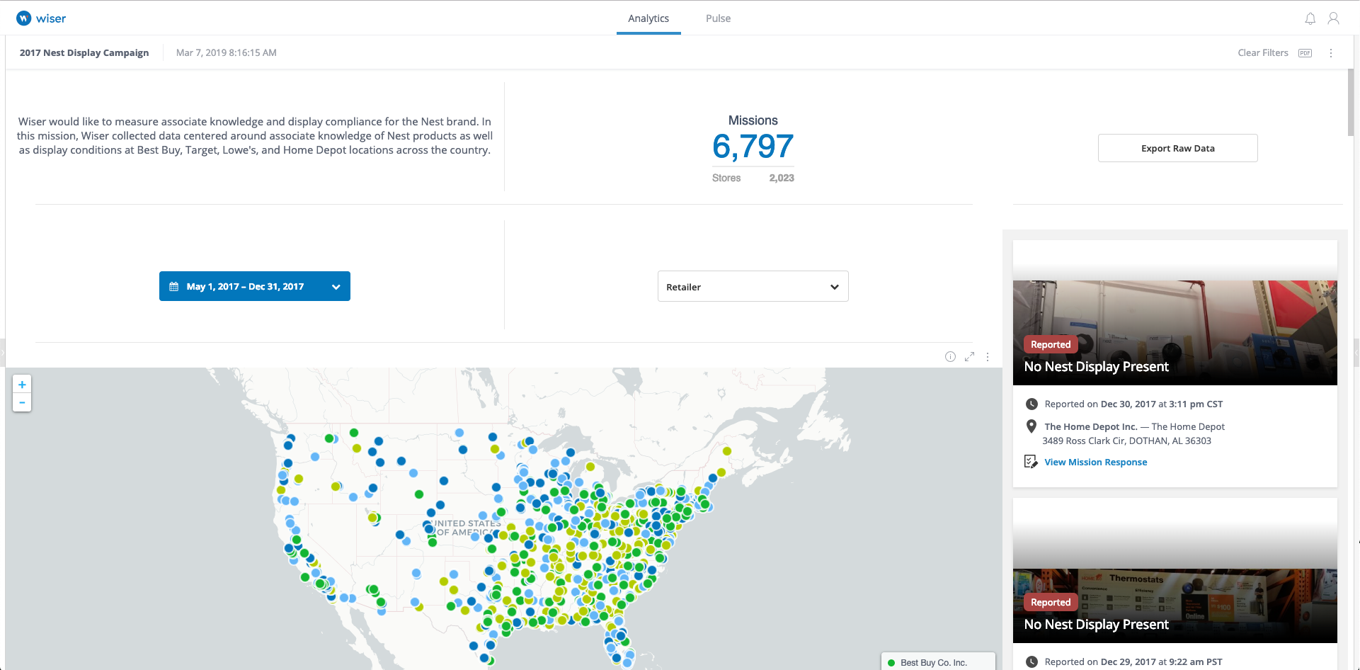Open the May 1 – Dec 31, 2017 date range dropdown
This screenshot has width=1360, height=670.
(x=255, y=286)
